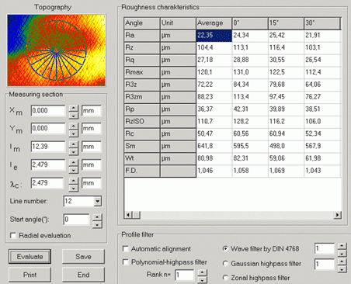351x284 pixels.
Task: Click the 15° column header
Action: pos(286,23)
